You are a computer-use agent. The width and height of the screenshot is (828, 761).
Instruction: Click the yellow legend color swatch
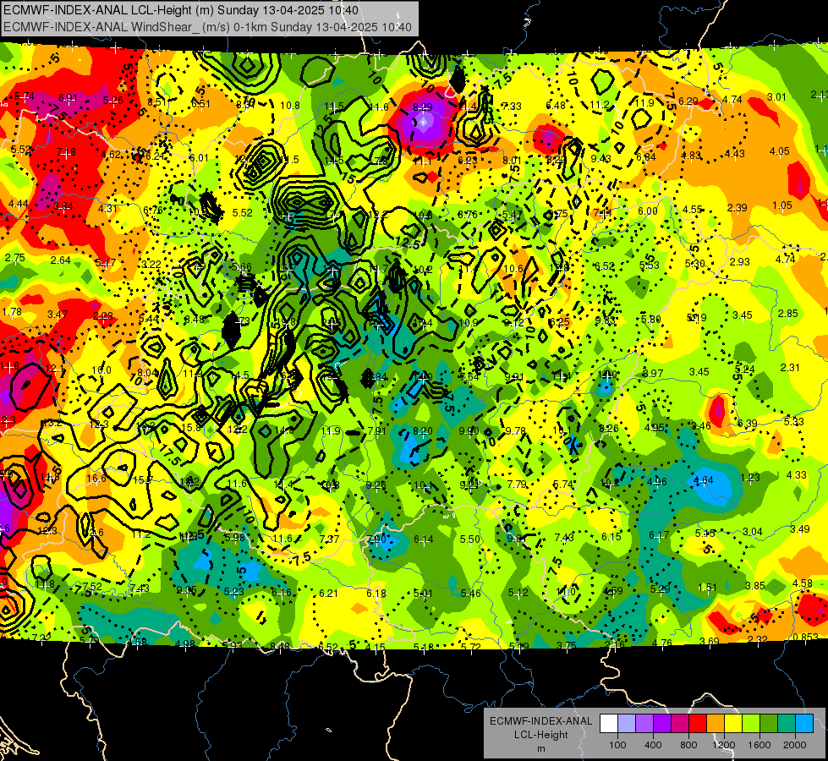pyautogui.click(x=733, y=724)
